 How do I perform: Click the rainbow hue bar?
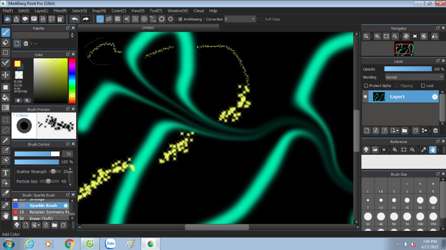pyautogui.click(x=72, y=81)
